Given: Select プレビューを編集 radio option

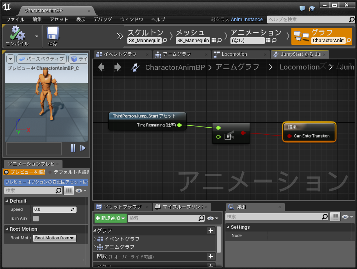Looking at the screenshot, I should [24, 172].
